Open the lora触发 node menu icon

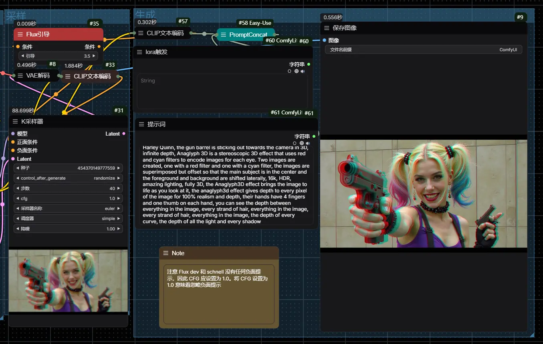(x=139, y=52)
